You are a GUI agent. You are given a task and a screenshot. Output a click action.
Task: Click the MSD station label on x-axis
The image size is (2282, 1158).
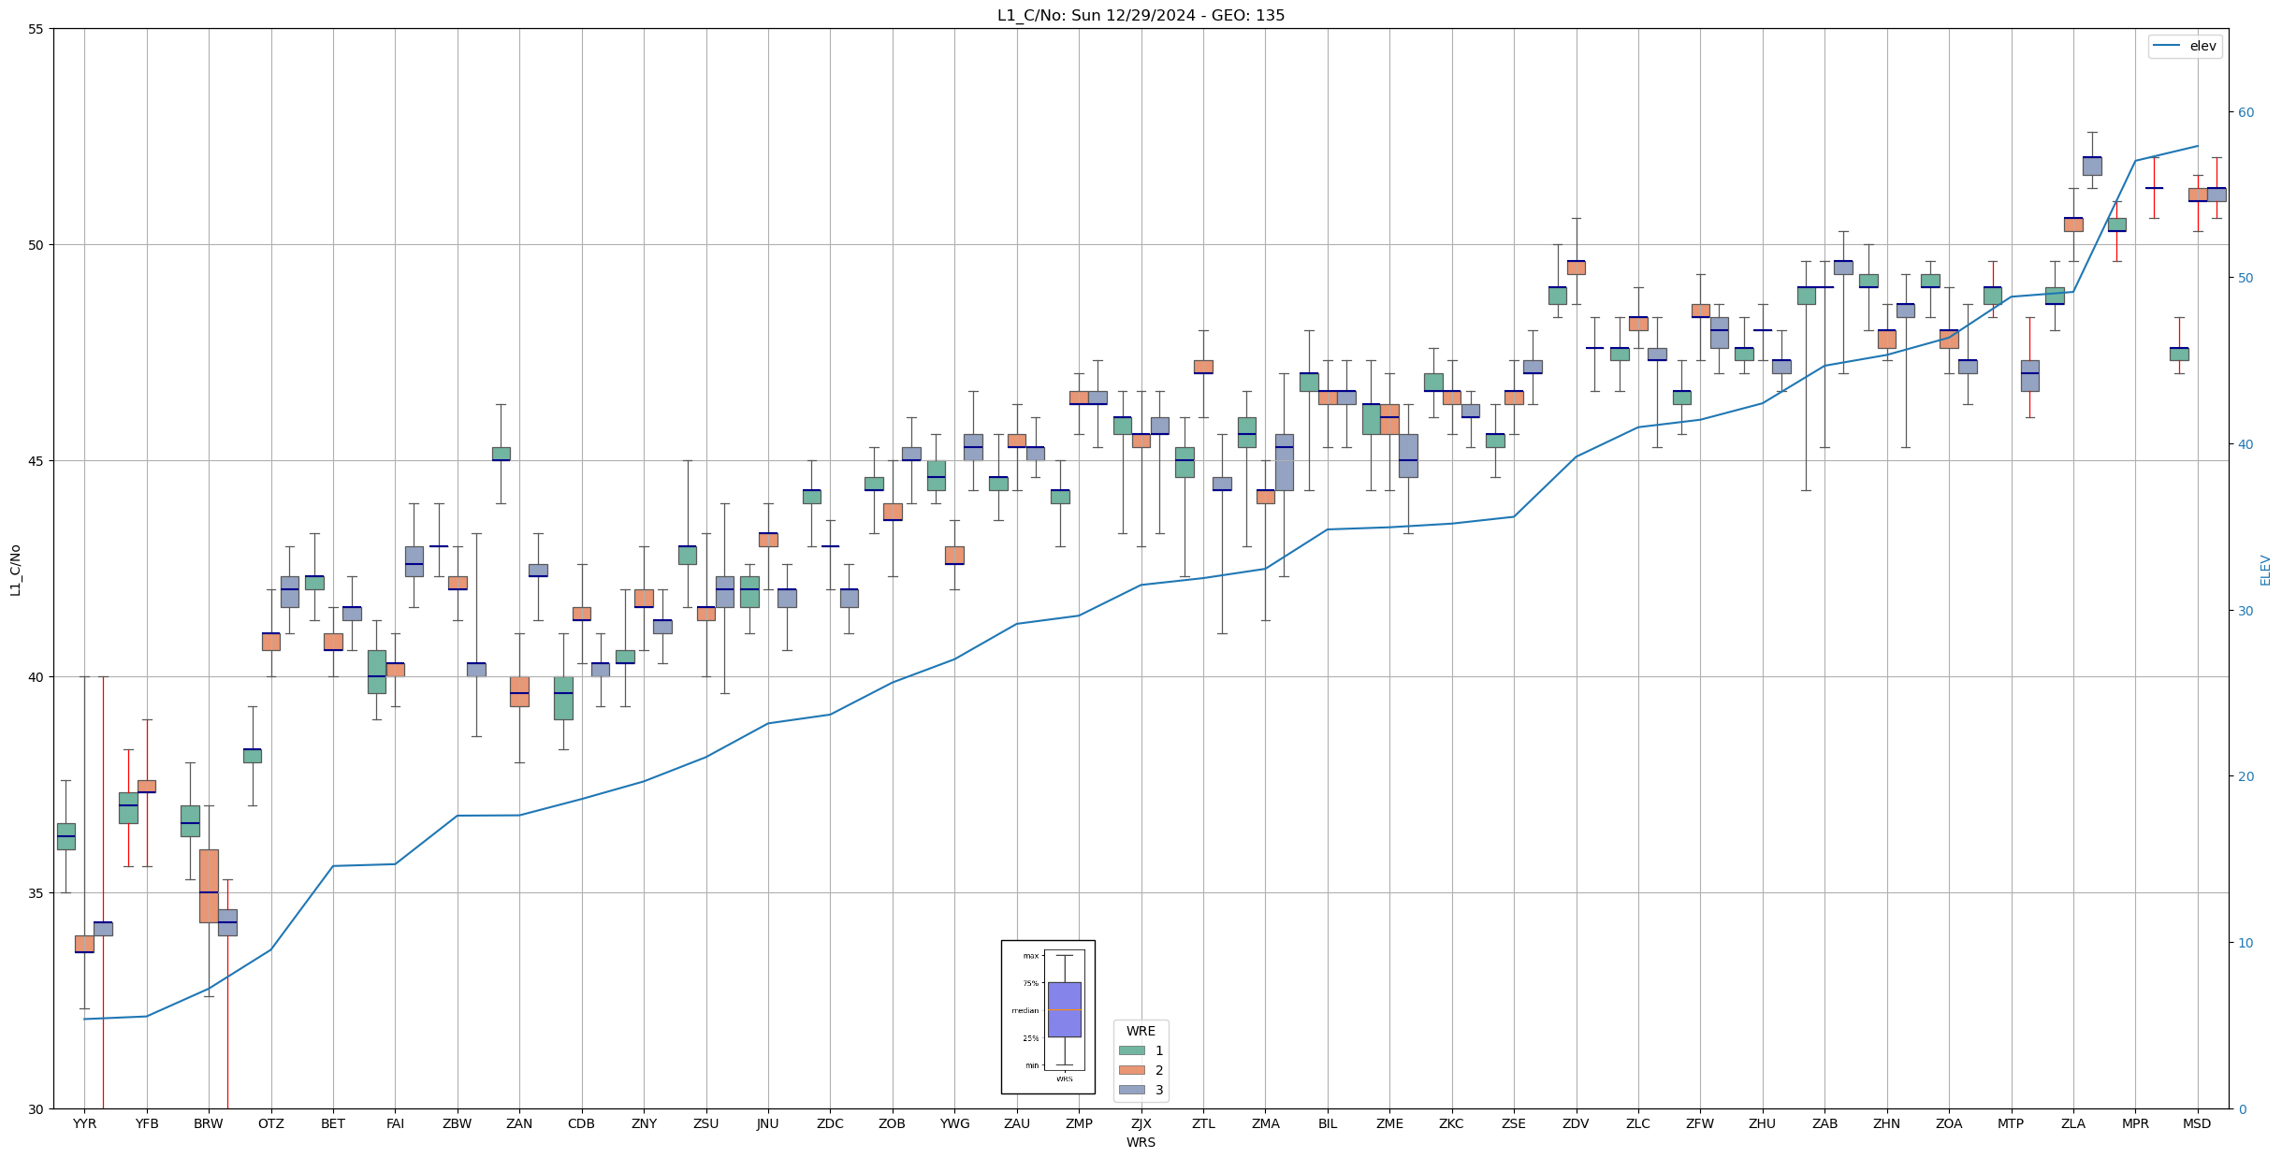[x=2196, y=1123]
